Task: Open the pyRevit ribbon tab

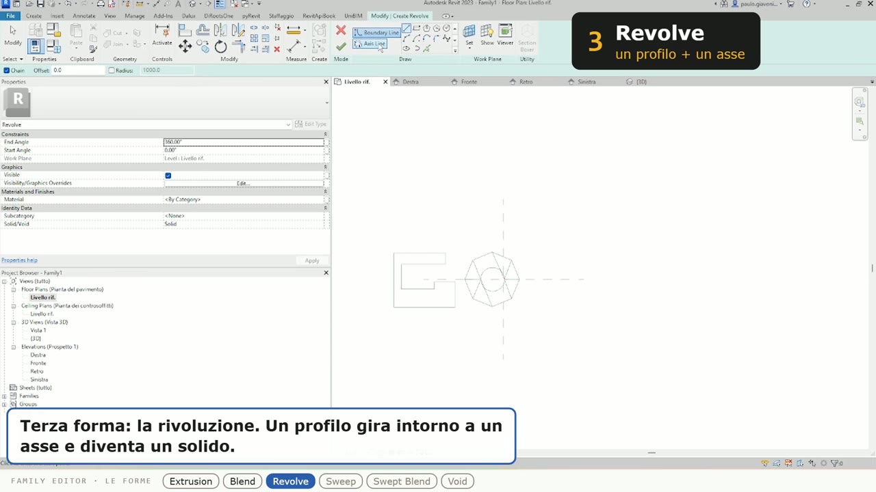Action: click(250, 16)
